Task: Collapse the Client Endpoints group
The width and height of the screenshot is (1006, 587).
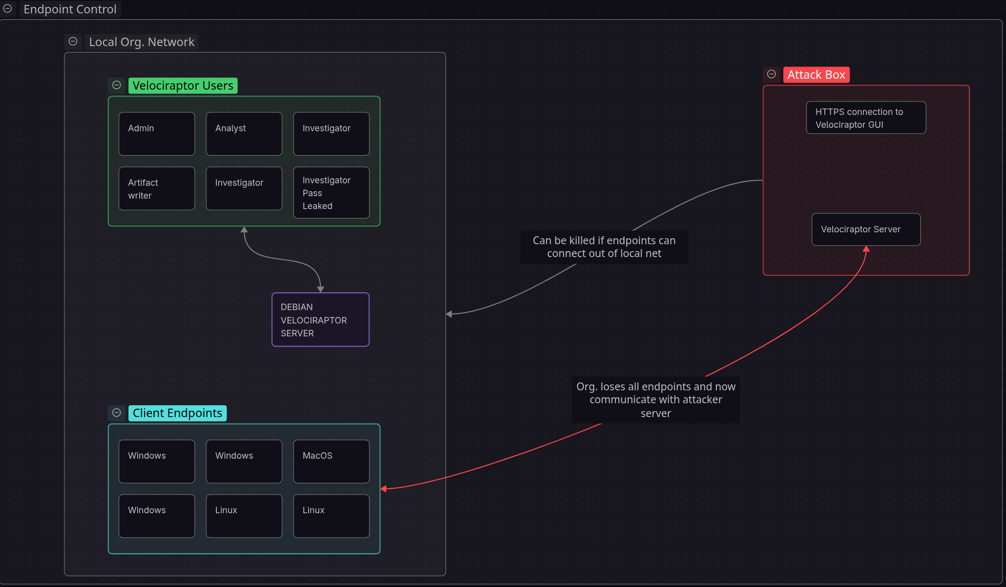Action: point(117,413)
